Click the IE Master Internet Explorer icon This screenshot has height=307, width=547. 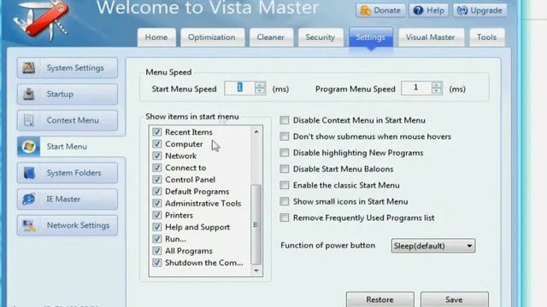point(28,199)
